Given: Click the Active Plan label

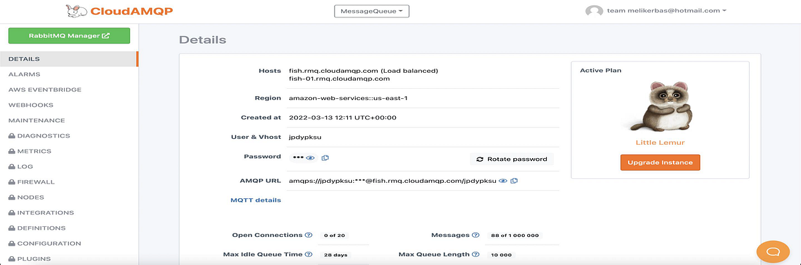Looking at the screenshot, I should [x=601, y=70].
